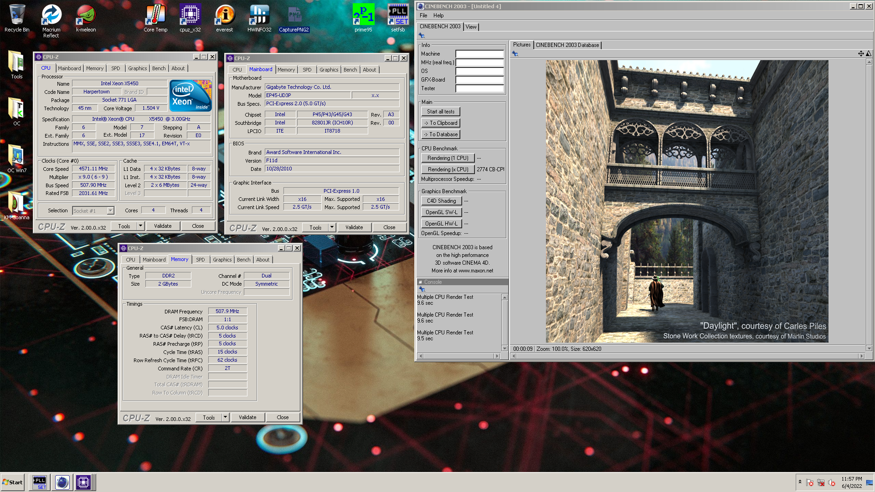This screenshot has height=492, width=875.
Task: Open Tools dropdown arrow in Mainboard window
Action: (x=332, y=227)
